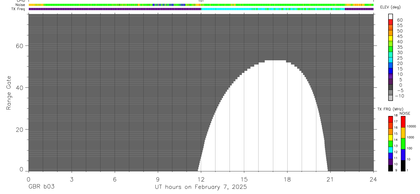This screenshot has width=420, height=194.
Task: Click the Noise row label at top left
Action: point(20,5)
